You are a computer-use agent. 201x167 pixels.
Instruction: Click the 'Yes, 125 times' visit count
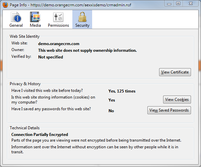pos(122,91)
